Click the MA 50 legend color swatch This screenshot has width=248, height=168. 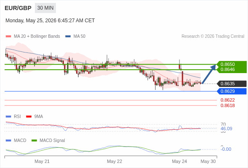[68, 37]
